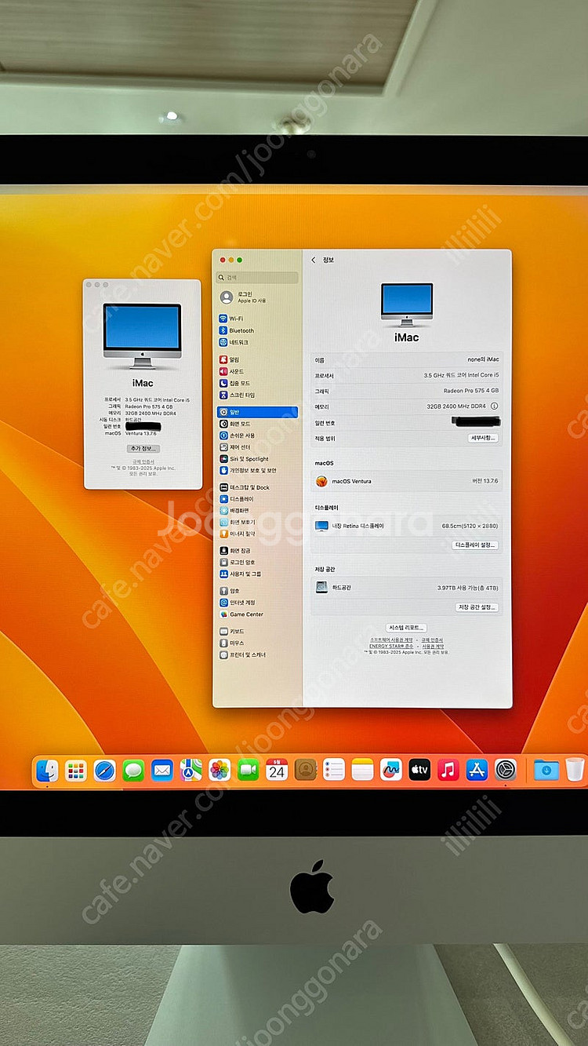Open Calendar from the Dock
588x1046 pixels.
277,771
